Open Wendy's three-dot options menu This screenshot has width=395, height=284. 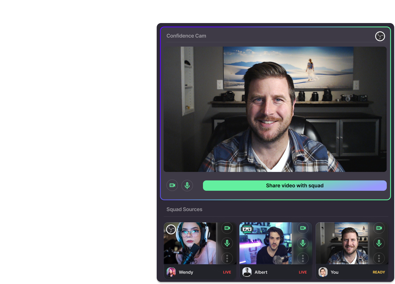coord(227,258)
